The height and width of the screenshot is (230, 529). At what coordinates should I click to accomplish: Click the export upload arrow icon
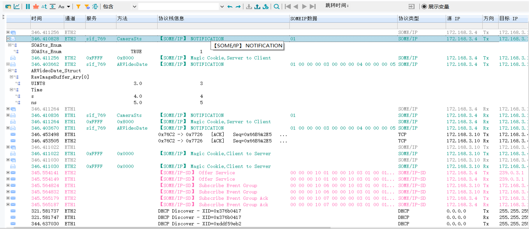tap(257, 7)
